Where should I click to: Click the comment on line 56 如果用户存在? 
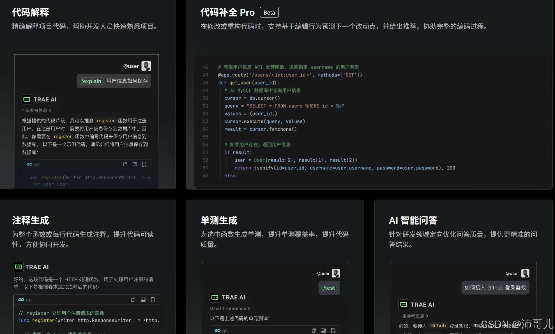pyautogui.click(x=257, y=145)
